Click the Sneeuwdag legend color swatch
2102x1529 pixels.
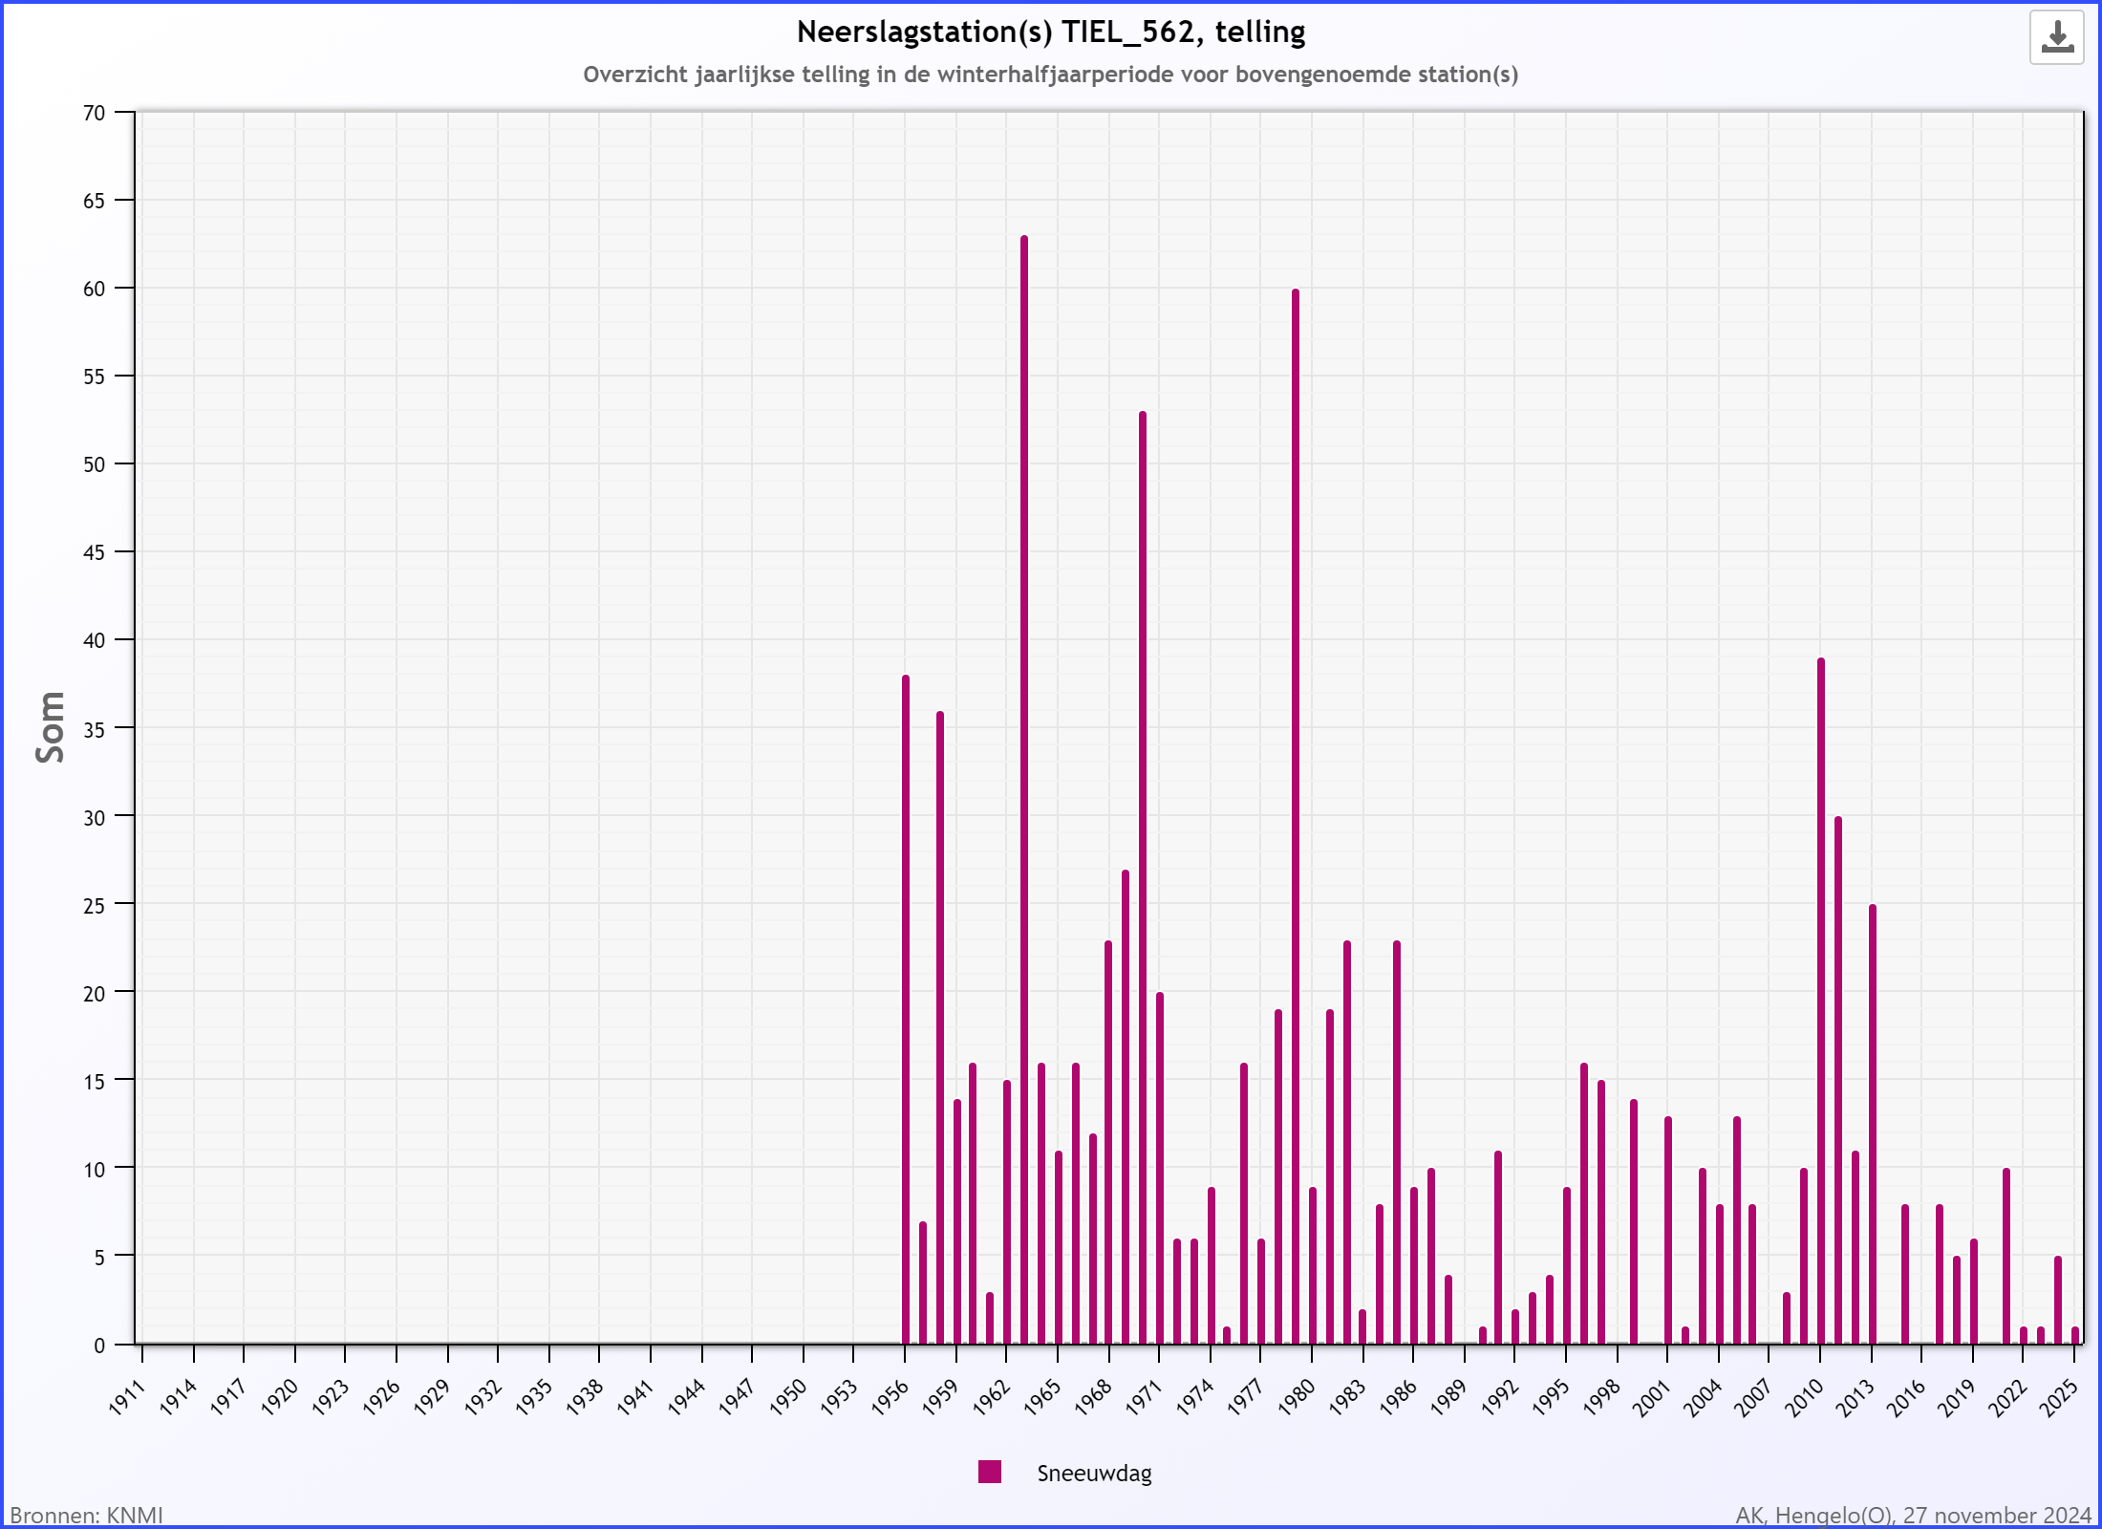click(990, 1472)
